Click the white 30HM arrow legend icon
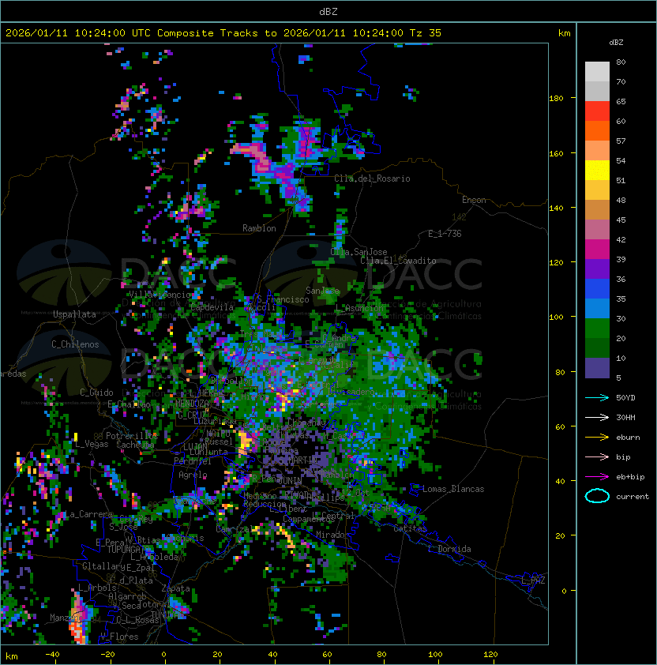 pos(597,417)
